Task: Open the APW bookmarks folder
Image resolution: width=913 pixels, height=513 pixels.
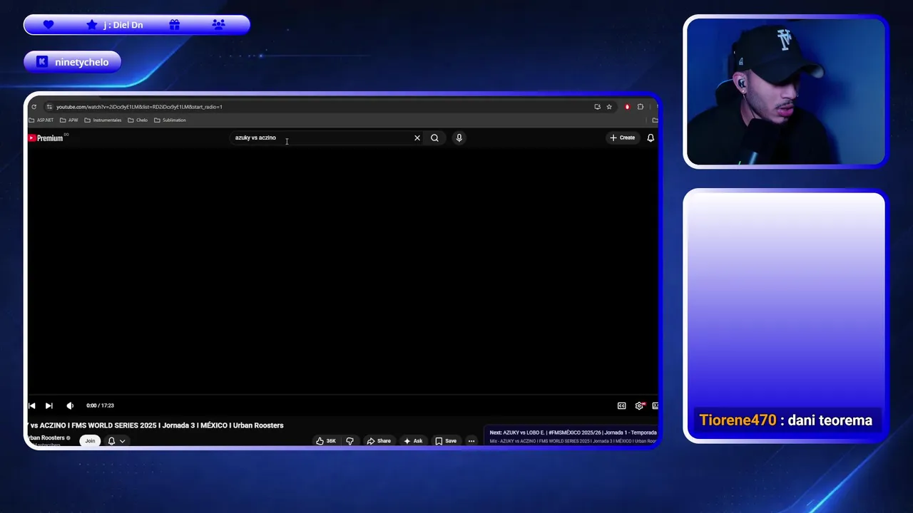Action: (x=69, y=120)
